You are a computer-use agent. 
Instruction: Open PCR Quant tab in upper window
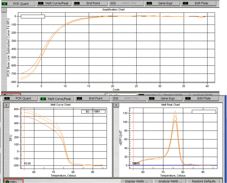pos(18,4)
